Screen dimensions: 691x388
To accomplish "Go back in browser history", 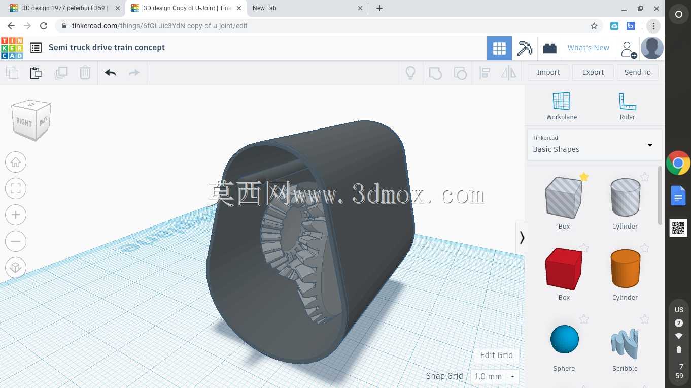I will click(11, 26).
